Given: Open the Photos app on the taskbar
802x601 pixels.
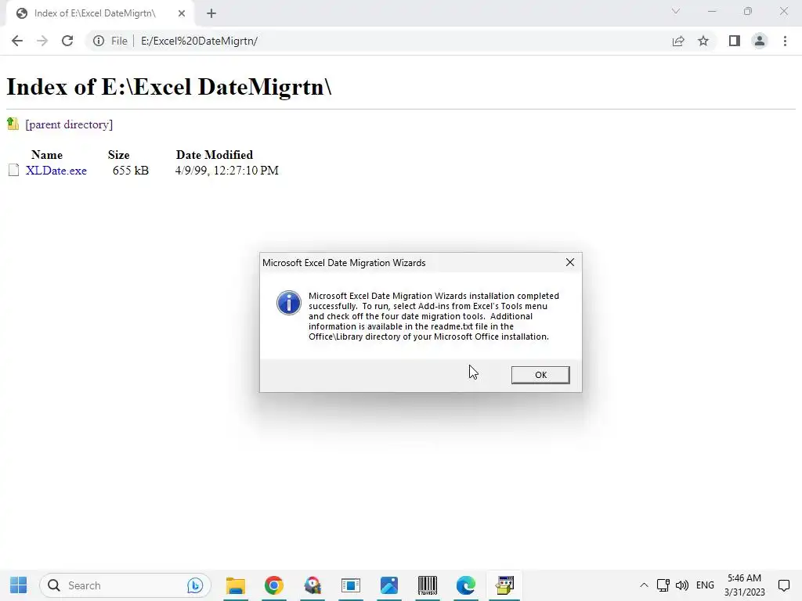Looking at the screenshot, I should 389,585.
